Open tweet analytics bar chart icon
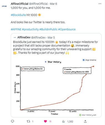The height and width of the screenshot is (125, 105). point(63,121)
